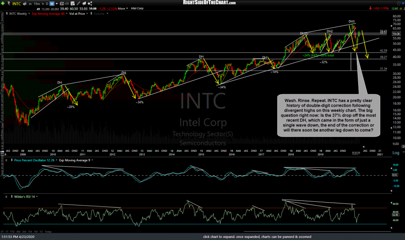405x240 pixels.
Task: Click the 42.59 price level label
Action: pos(383,51)
